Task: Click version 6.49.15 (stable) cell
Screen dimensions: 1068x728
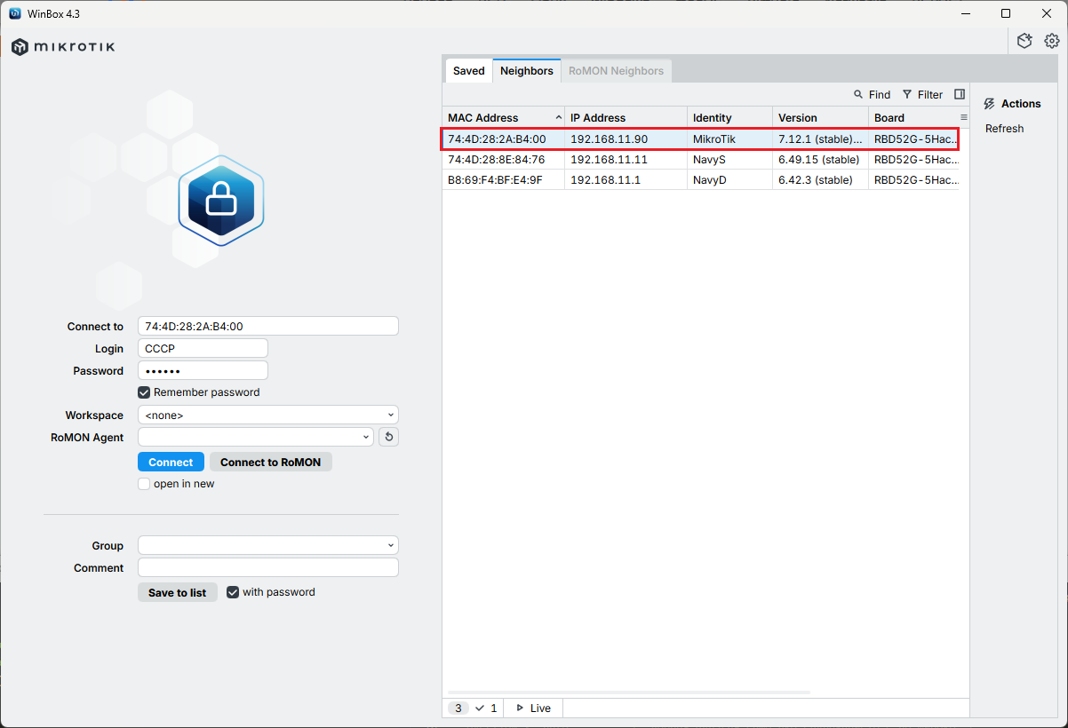Action: pyautogui.click(x=821, y=160)
